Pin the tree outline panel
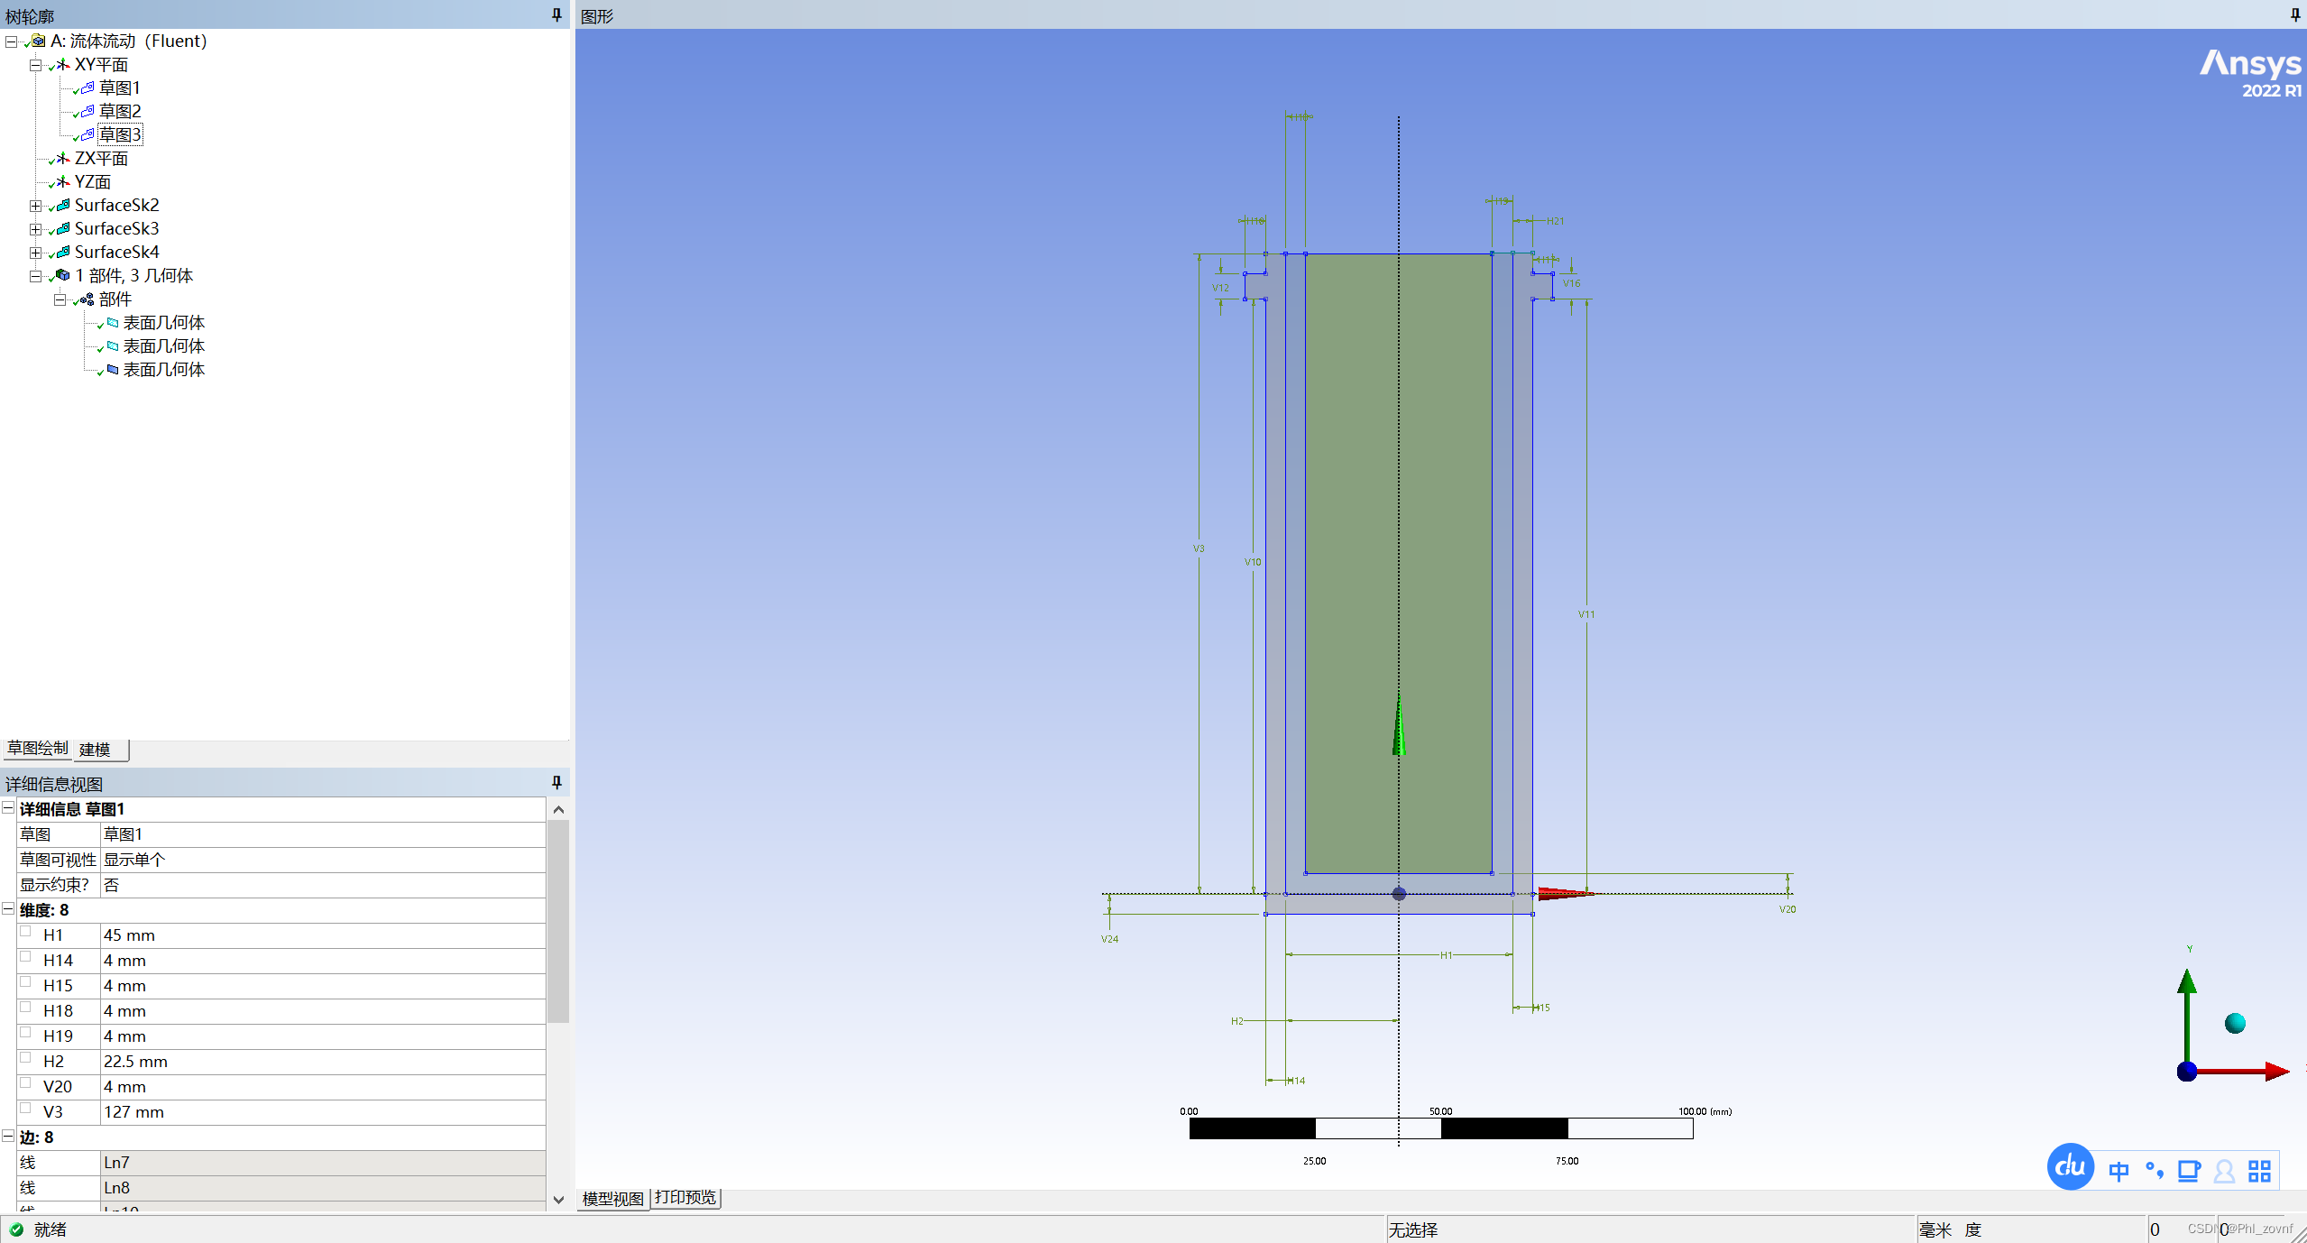 click(556, 15)
